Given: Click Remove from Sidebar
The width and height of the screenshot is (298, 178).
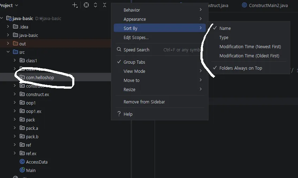Looking at the screenshot, I should (x=144, y=102).
